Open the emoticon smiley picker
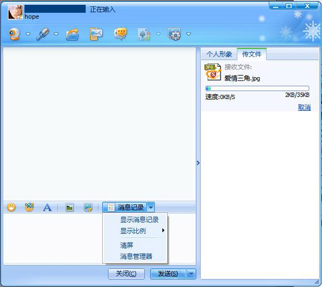 coord(11,207)
